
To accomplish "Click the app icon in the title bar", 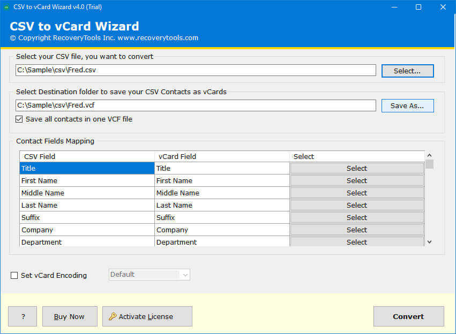I will (x=6, y=7).
